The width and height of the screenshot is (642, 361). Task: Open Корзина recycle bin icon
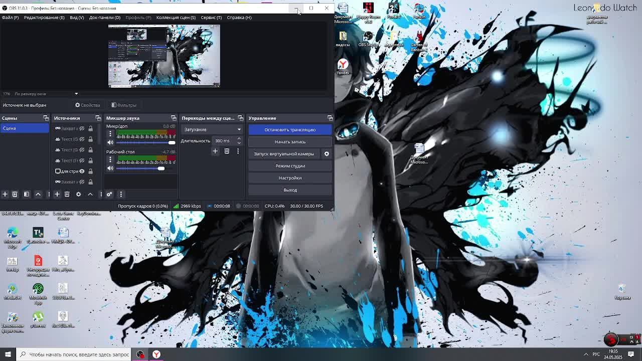click(622, 291)
